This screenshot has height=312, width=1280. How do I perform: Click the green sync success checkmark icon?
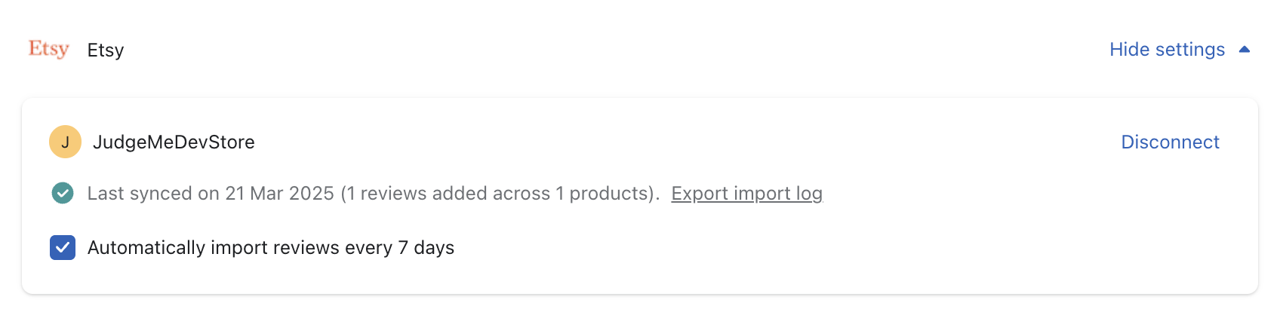tap(63, 194)
